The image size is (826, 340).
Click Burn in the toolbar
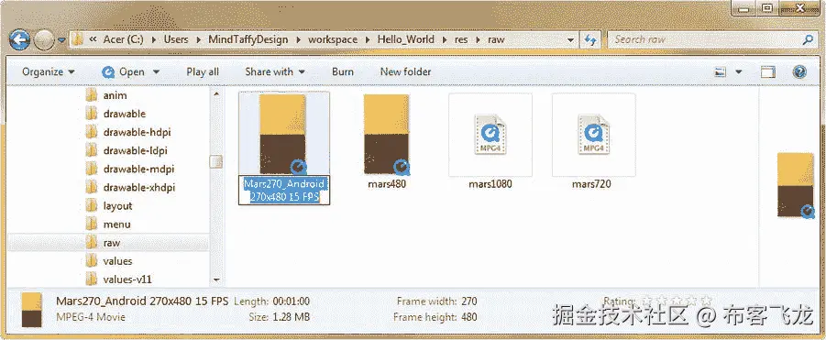coord(343,72)
